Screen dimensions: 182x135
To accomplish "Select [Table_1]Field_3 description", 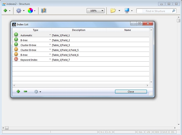I will (61, 45).
